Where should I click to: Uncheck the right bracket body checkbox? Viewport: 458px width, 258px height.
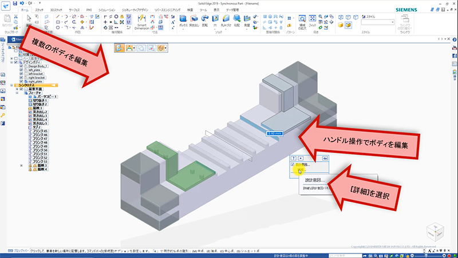(x=22, y=78)
